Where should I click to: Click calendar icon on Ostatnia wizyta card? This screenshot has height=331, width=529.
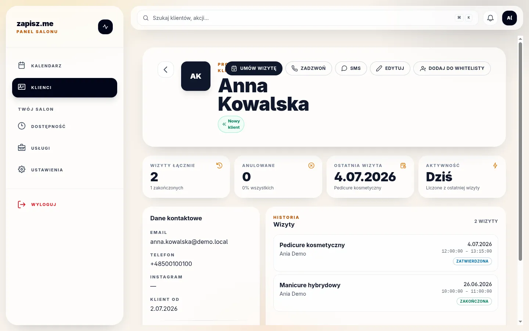coord(403,165)
